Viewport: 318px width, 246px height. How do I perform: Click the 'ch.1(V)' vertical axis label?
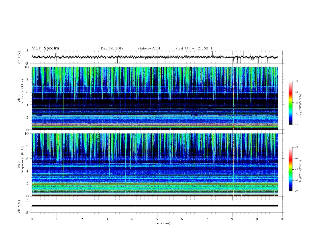coord(19,57)
